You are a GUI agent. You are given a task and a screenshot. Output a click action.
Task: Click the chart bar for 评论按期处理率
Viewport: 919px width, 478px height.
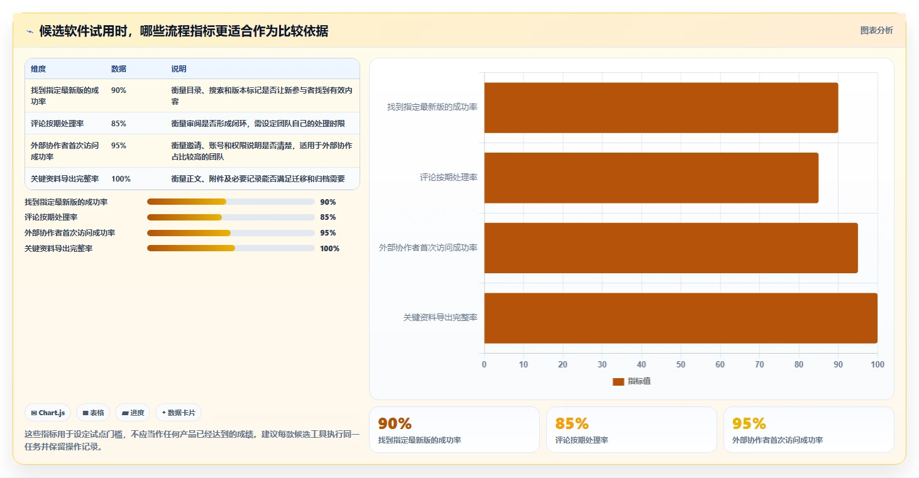(651, 178)
